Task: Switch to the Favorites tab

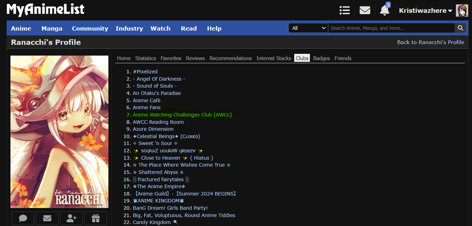Action: coord(171,58)
